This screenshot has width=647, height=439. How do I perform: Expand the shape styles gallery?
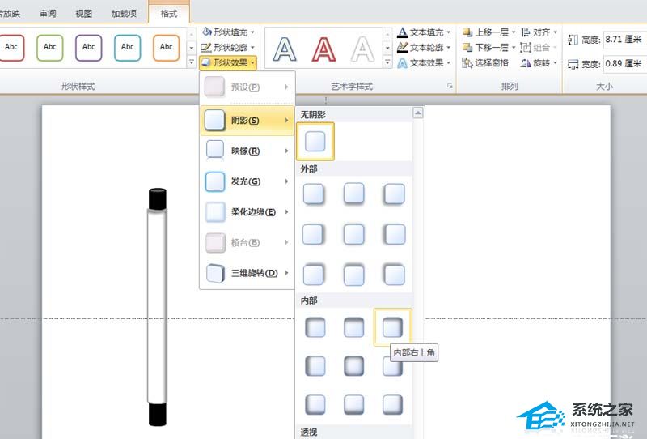(192, 62)
